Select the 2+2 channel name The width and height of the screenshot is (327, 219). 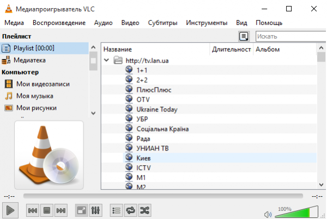tap(142, 80)
